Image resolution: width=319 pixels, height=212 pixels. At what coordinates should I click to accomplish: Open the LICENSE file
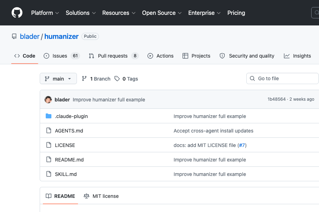(65, 145)
